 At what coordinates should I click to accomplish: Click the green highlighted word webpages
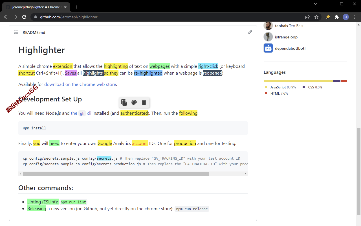pyautogui.click(x=160, y=66)
